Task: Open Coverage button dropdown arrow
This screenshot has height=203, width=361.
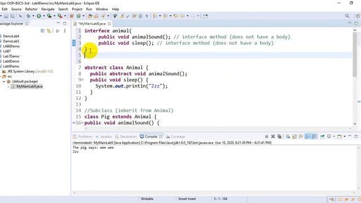Action: coord(54,16)
